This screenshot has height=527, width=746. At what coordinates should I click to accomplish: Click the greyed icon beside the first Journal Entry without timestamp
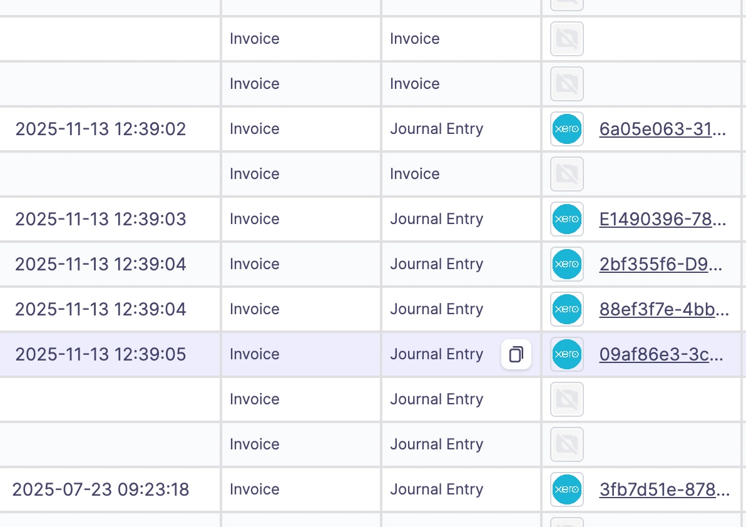click(566, 399)
